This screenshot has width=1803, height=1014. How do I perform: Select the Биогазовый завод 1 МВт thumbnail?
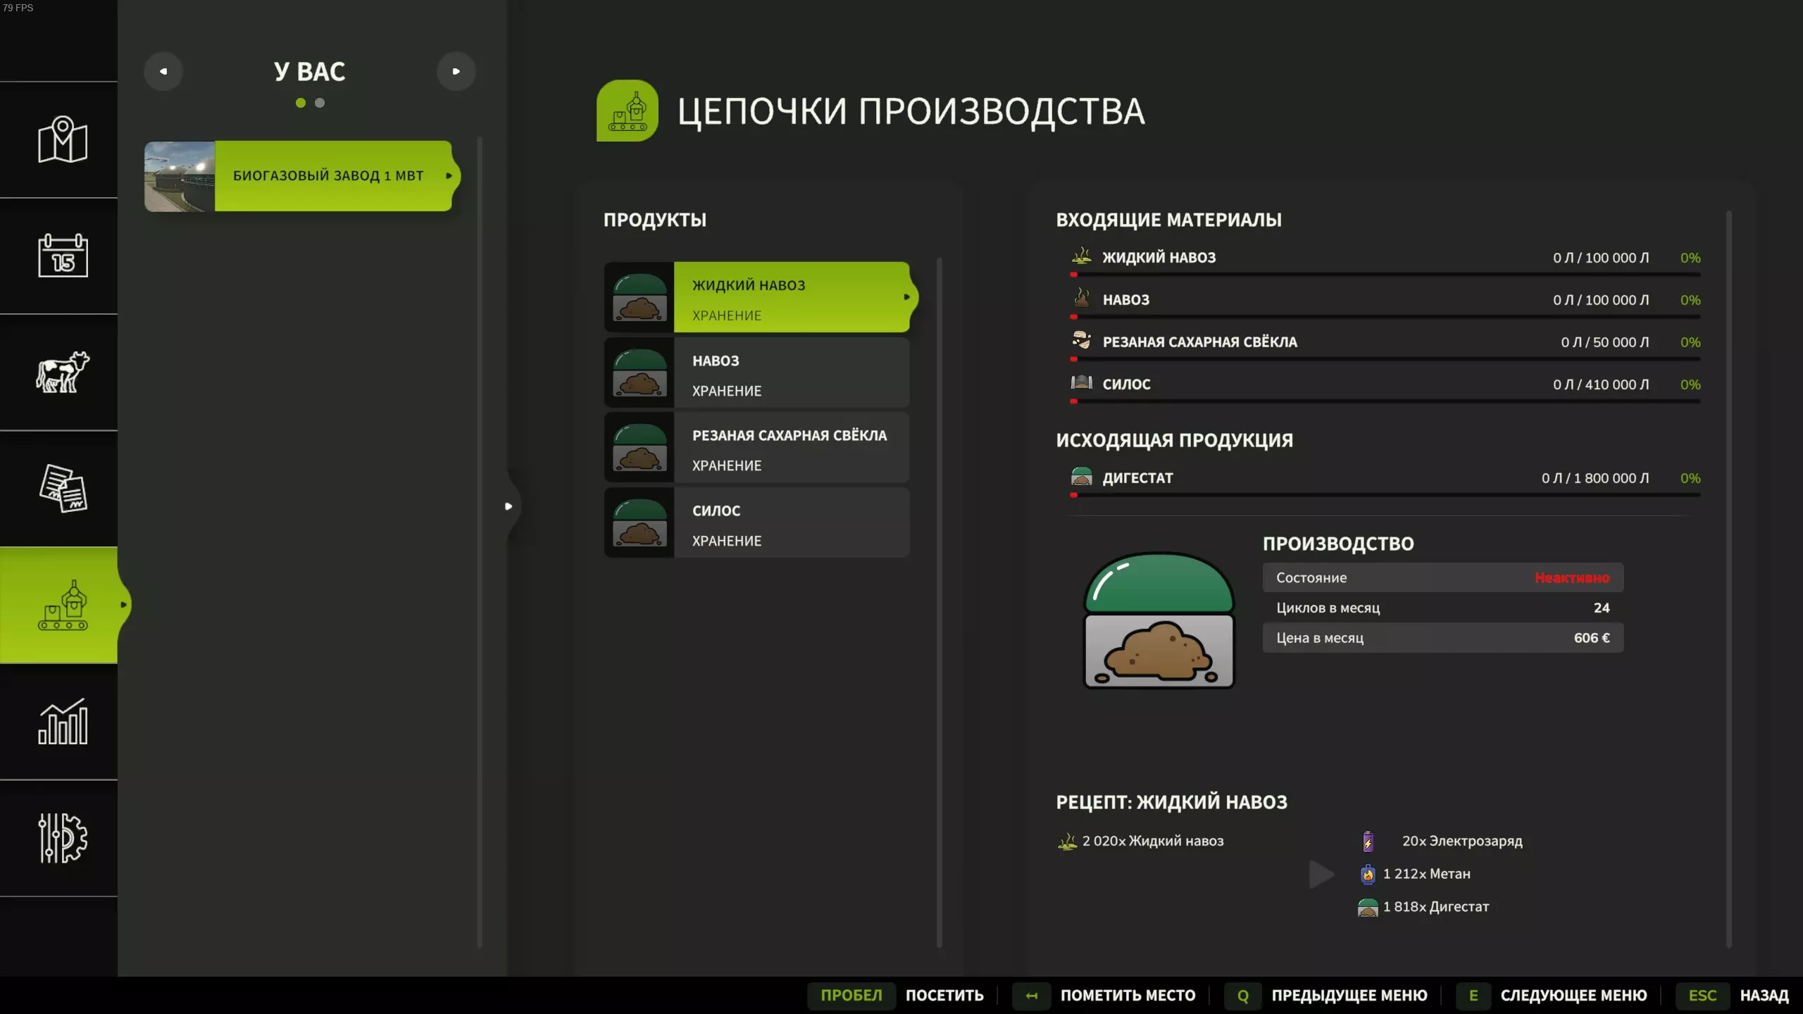point(180,176)
